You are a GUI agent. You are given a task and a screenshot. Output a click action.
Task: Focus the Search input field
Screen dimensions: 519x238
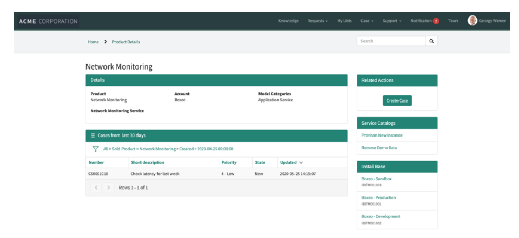pyautogui.click(x=391, y=41)
